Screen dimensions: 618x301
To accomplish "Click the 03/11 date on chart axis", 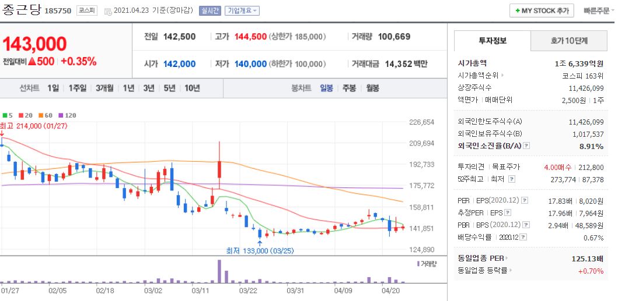I will (x=200, y=291).
